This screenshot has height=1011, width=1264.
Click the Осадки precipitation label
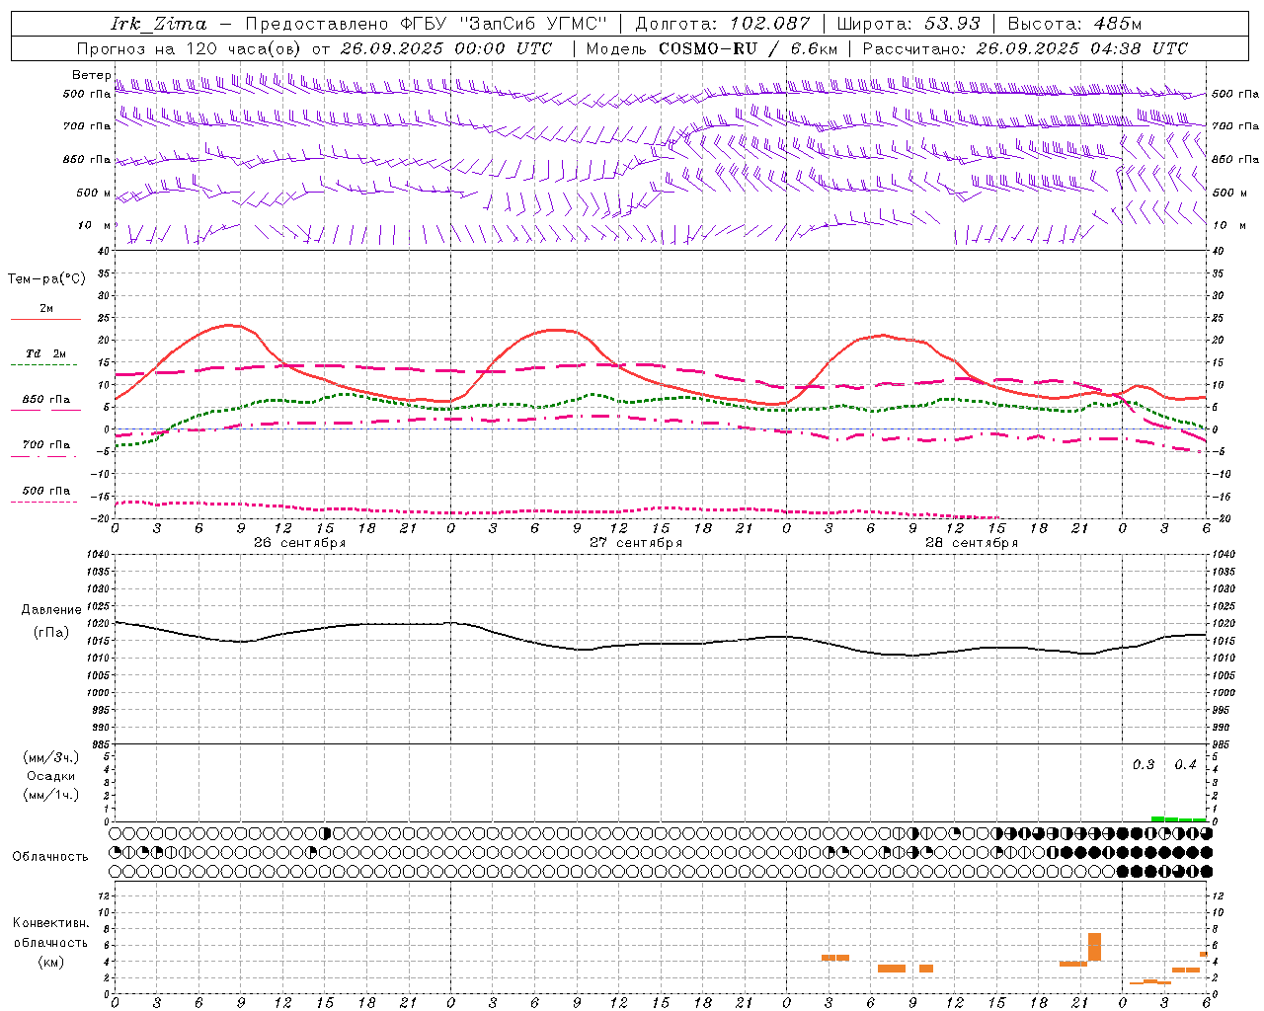point(51,776)
